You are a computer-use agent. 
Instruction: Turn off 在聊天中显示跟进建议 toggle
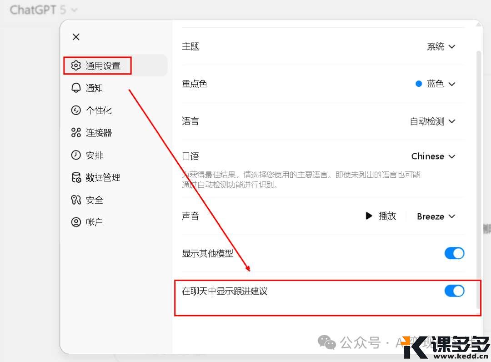pos(454,291)
